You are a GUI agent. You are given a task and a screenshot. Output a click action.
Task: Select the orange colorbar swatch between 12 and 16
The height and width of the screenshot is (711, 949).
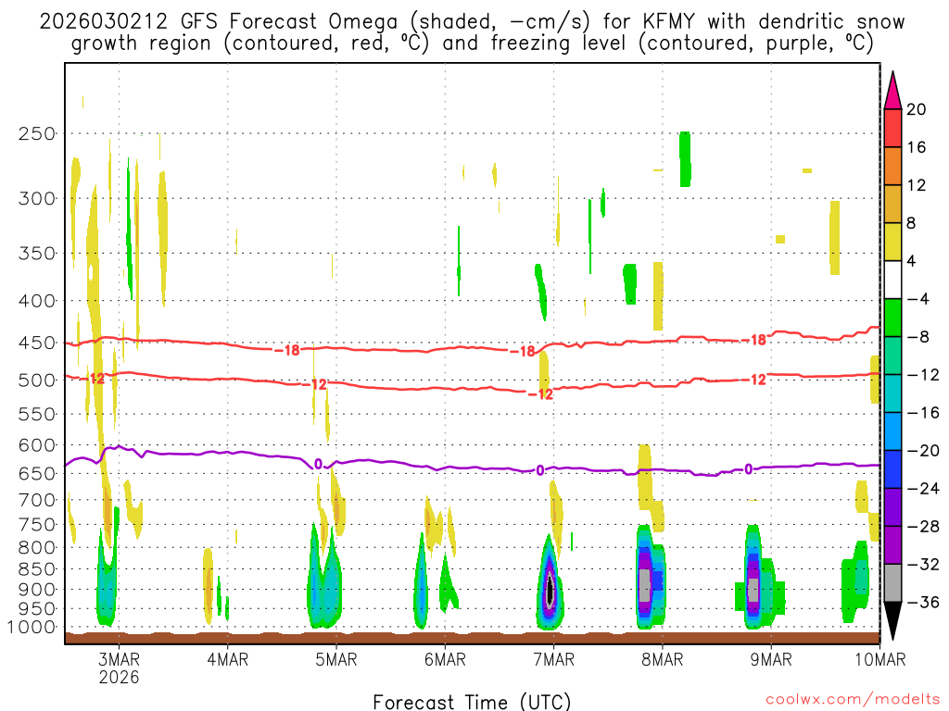click(892, 166)
